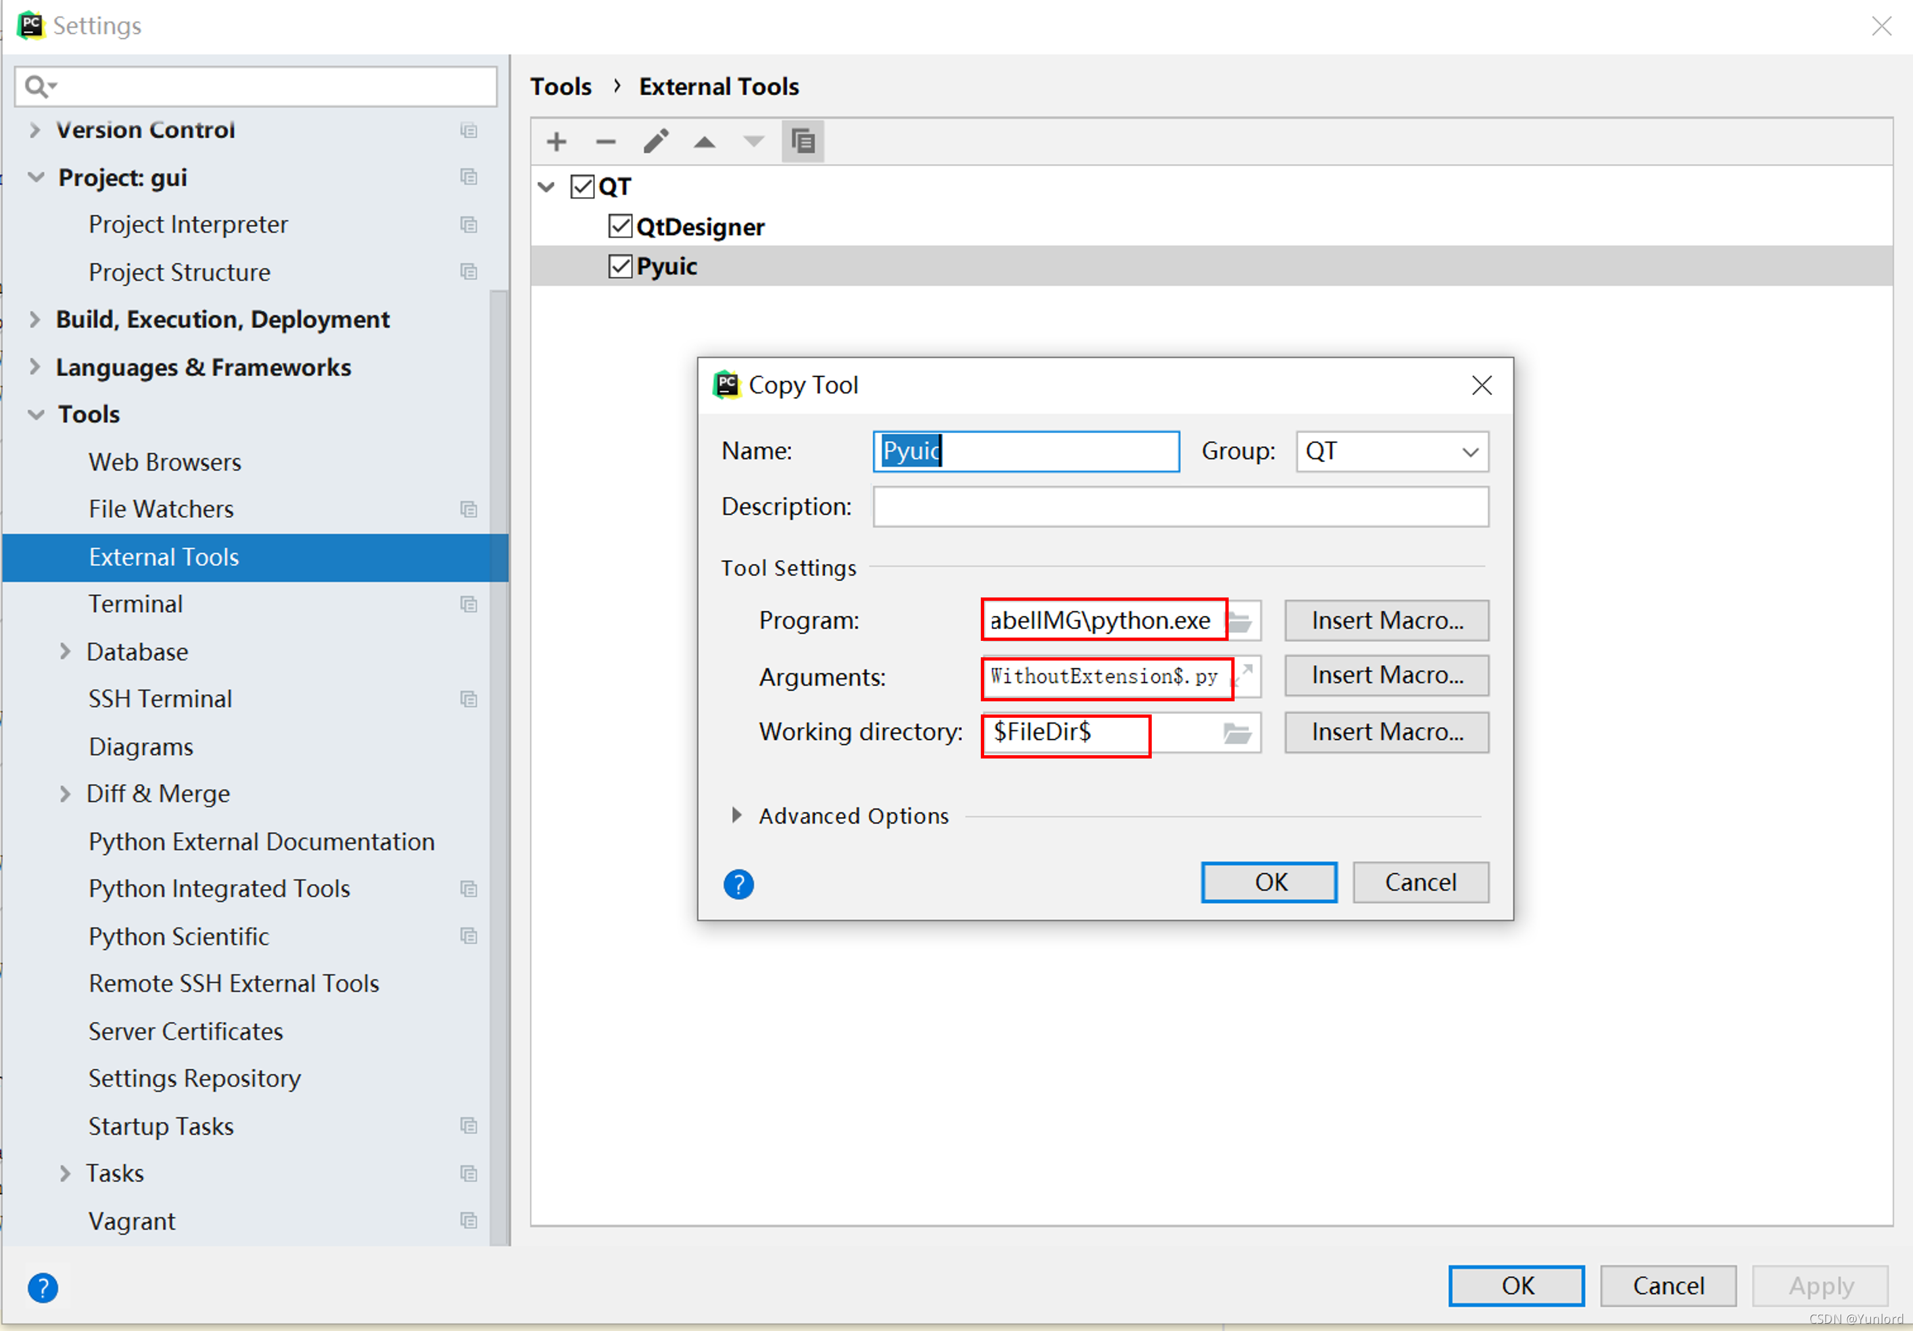Image resolution: width=1913 pixels, height=1331 pixels.
Task: Expand Build, Execution, Deployment node
Action: pyautogui.click(x=34, y=319)
